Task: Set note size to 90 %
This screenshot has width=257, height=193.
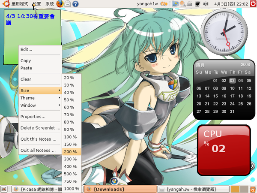Action: (72, 130)
